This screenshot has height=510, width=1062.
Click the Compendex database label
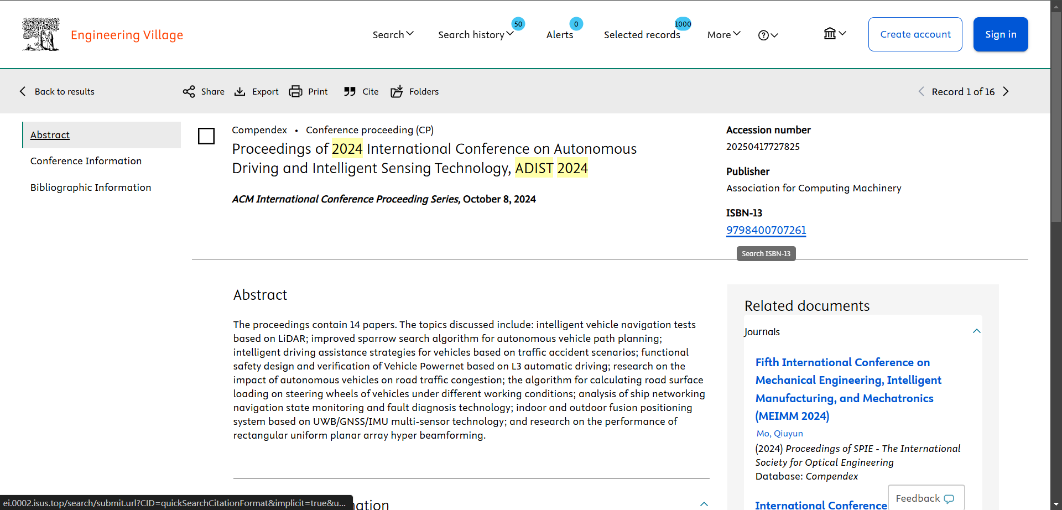click(259, 130)
